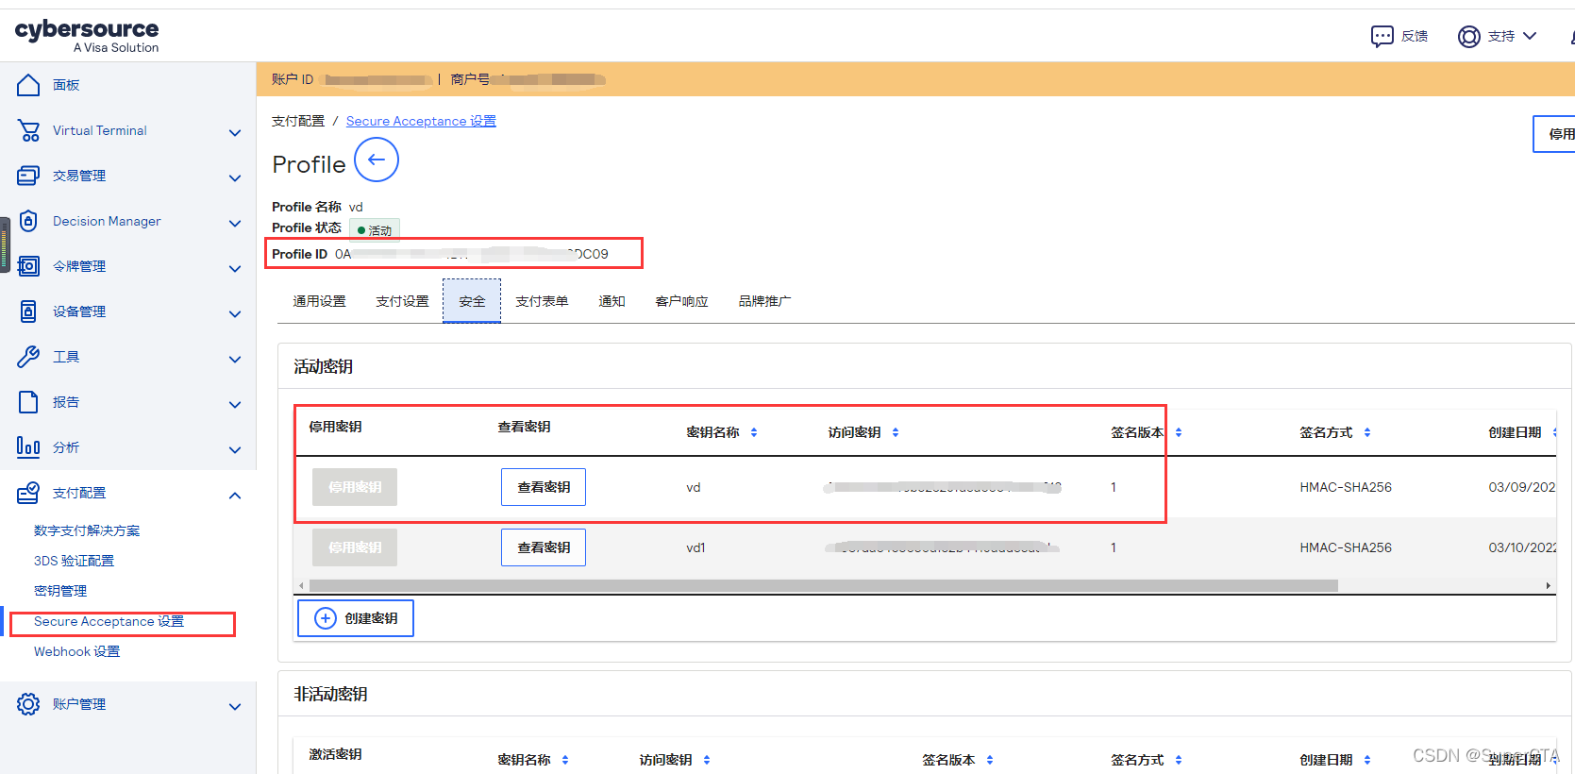The image size is (1575, 774).
Task: Switch to the 通用设置 tab
Action: tap(319, 301)
